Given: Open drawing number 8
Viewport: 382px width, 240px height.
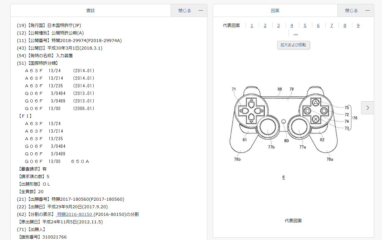Looking at the screenshot, I should (345, 25).
